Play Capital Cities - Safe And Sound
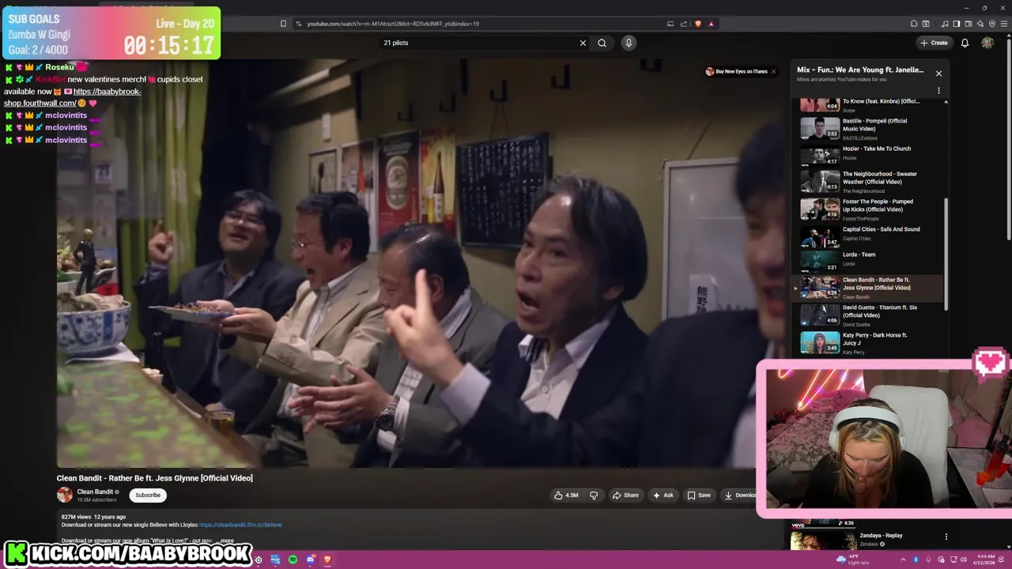The width and height of the screenshot is (1012, 569). (x=870, y=235)
